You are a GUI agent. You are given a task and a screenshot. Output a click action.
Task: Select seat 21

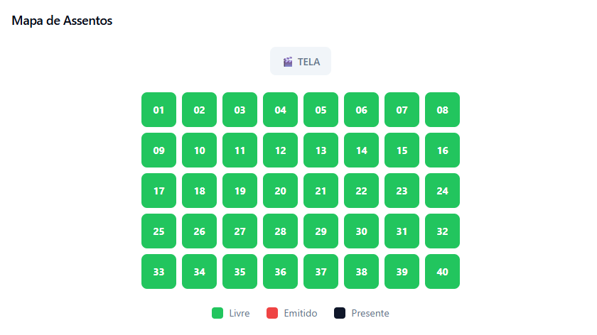click(321, 191)
